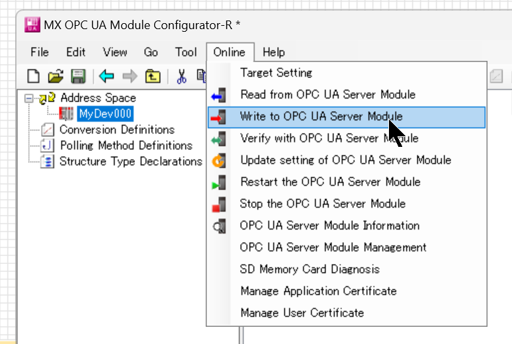Choose OPC UA Server Module Information
512x344 pixels.
pyautogui.click(x=347, y=226)
